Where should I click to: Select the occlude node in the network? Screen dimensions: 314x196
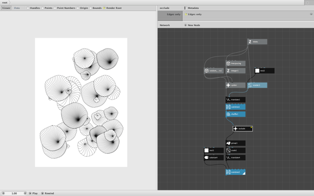click(243, 129)
